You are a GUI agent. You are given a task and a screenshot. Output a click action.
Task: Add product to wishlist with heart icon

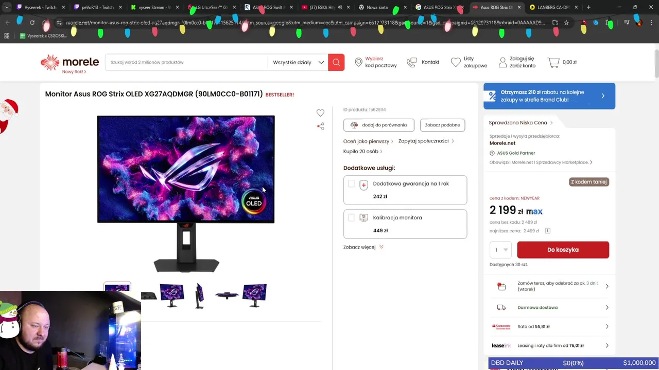point(320,113)
